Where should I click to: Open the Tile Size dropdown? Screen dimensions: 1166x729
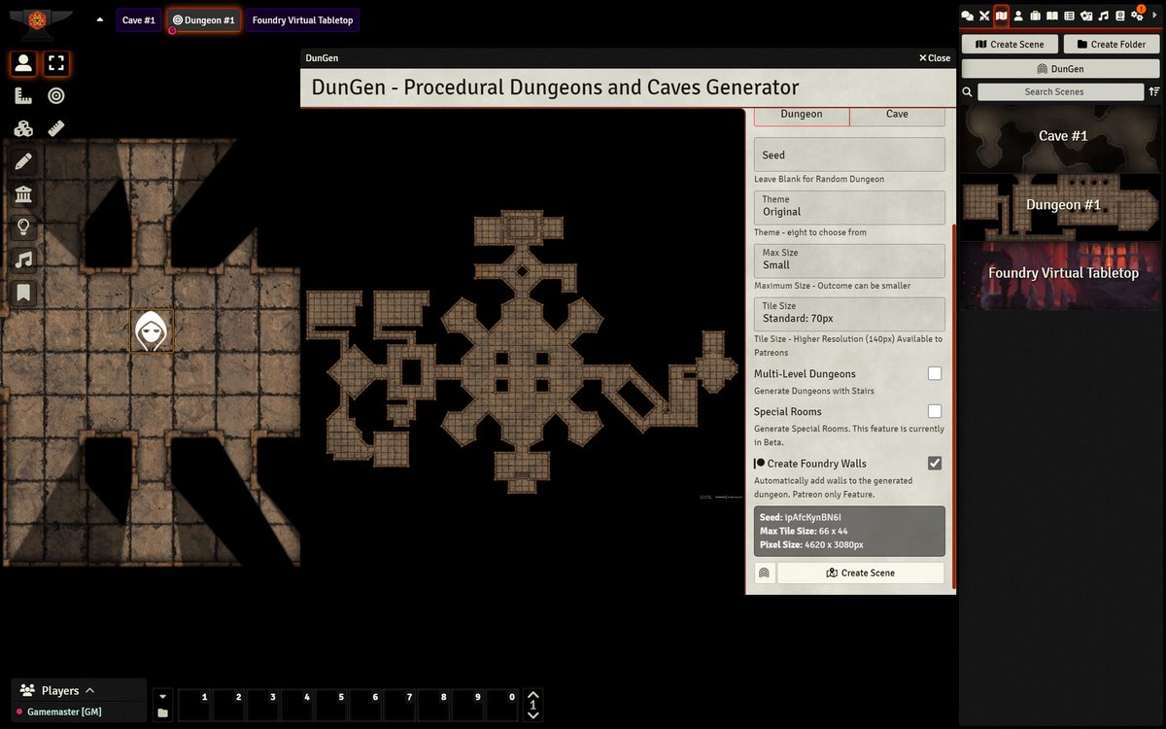(x=849, y=314)
